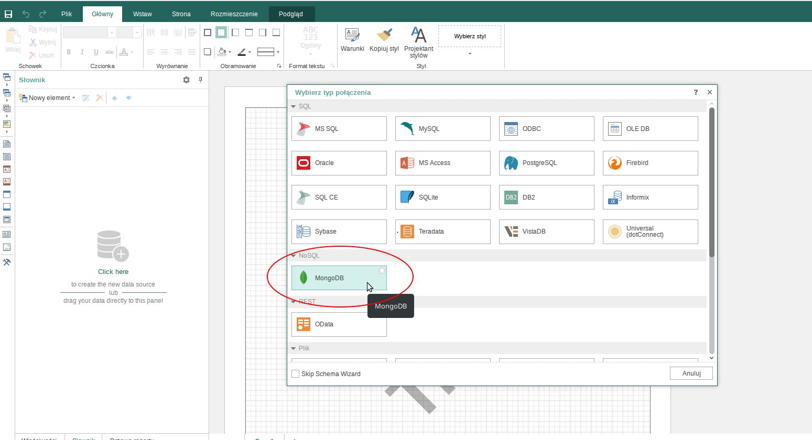Viewport: 812px width, 440px height.
Task: Select Informix connection tile
Action: coord(651,197)
